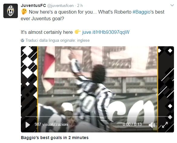Image resolution: width=177 pixels, height=143 pixels.
Task: Click the 0:00 / 0:13 time display
Action: (x=132, y=124)
